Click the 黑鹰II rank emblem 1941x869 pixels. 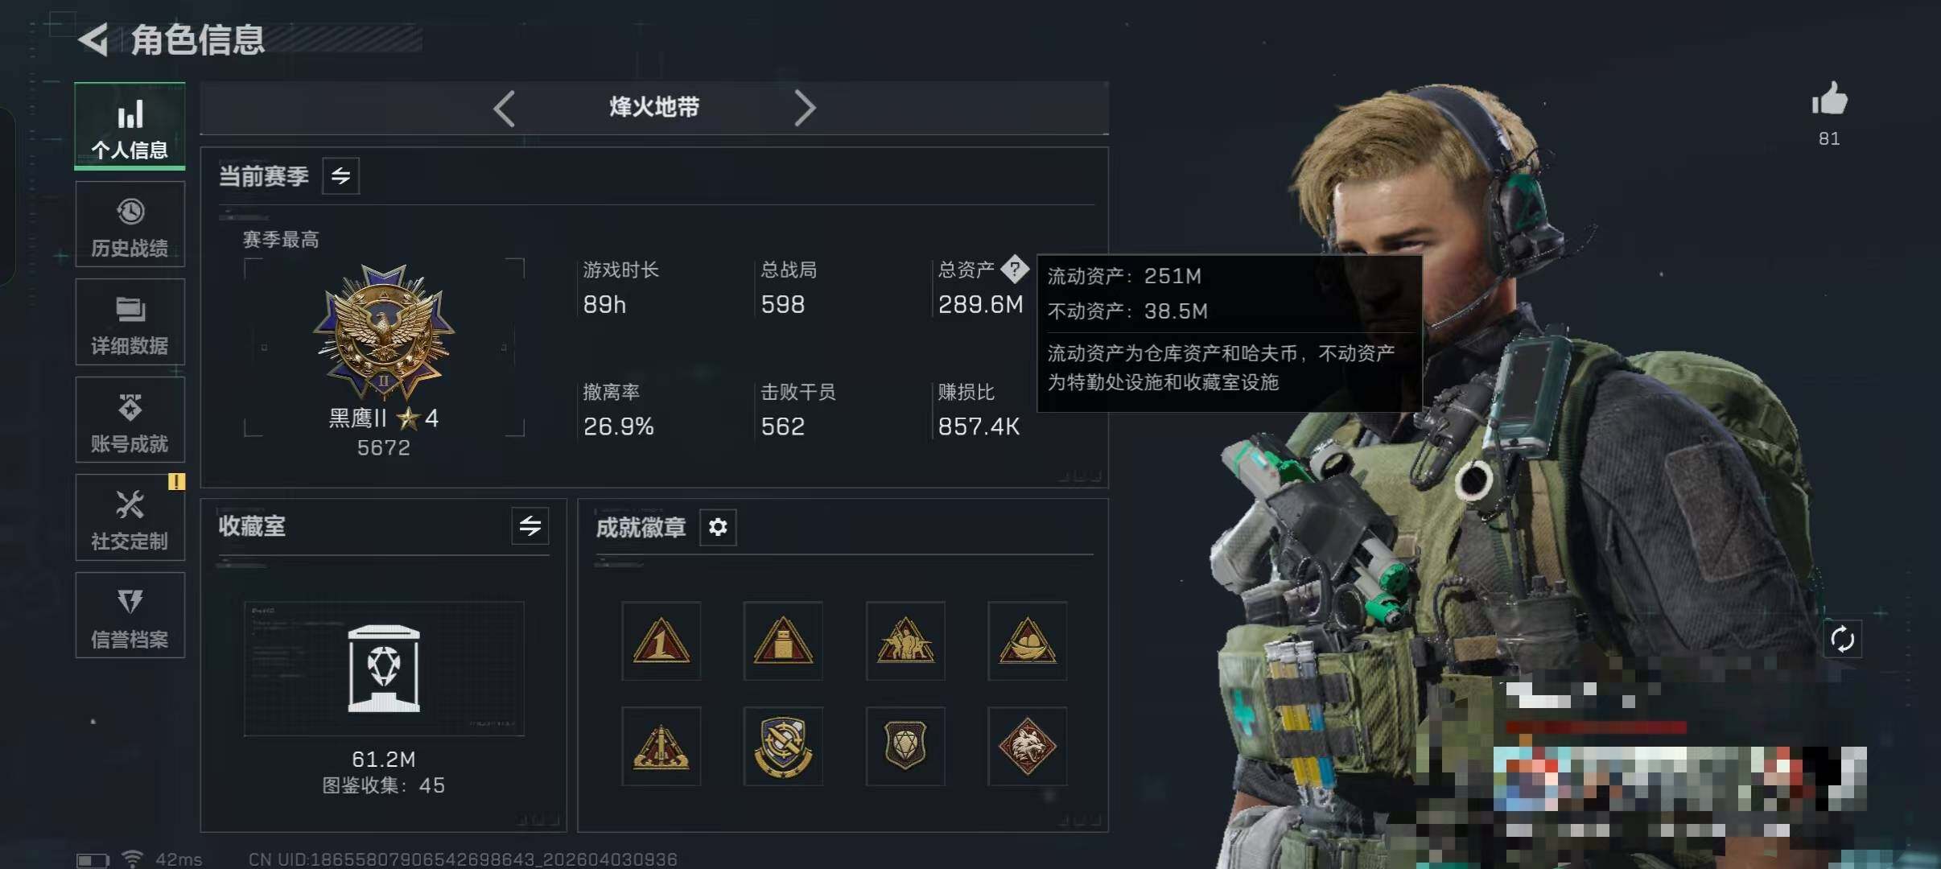tap(384, 333)
